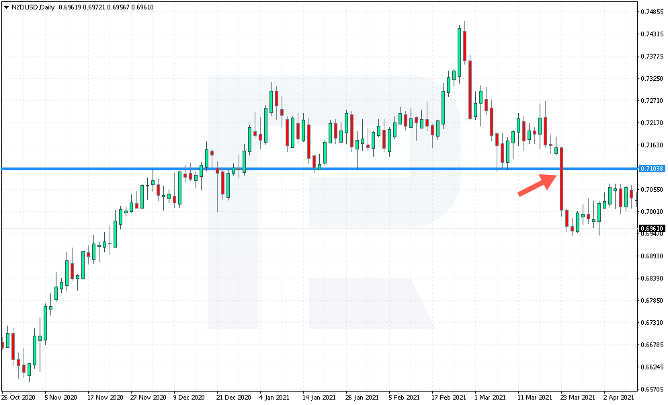Image resolution: width=668 pixels, height=405 pixels.
Task: Click the 4 Jan 2021 date label
Action: tap(274, 398)
